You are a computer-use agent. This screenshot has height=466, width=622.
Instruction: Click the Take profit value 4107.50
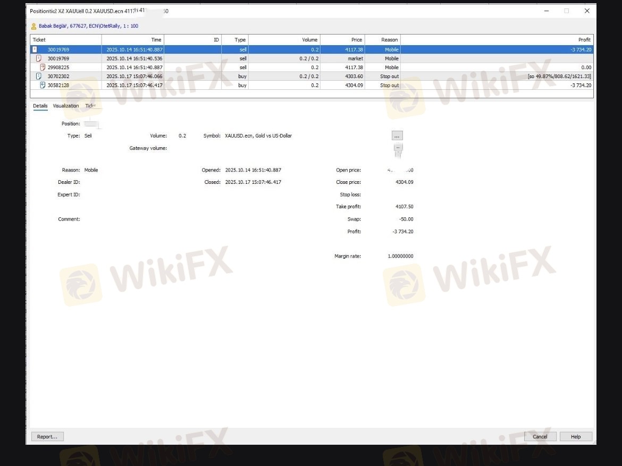pyautogui.click(x=404, y=207)
